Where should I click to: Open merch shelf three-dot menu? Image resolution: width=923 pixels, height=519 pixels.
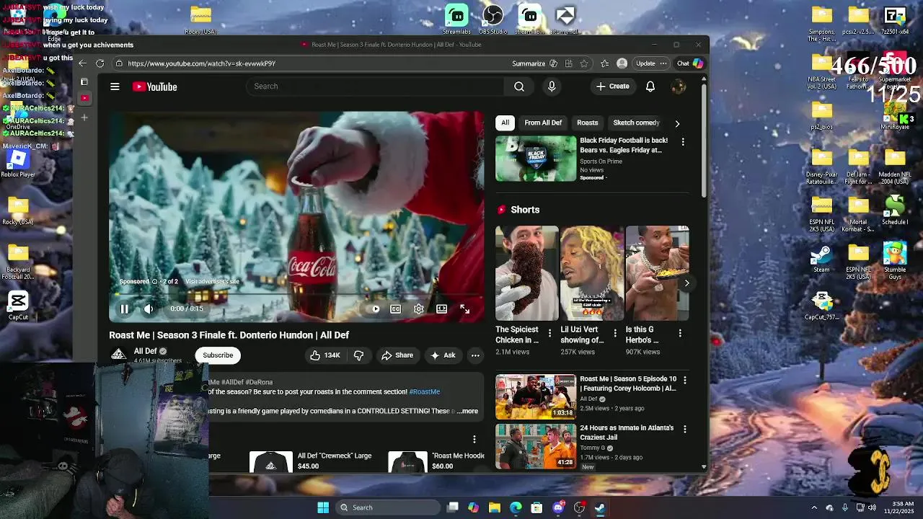(x=474, y=439)
